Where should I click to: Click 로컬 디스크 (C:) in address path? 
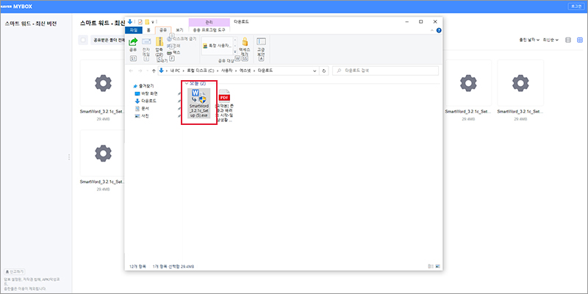[200, 71]
